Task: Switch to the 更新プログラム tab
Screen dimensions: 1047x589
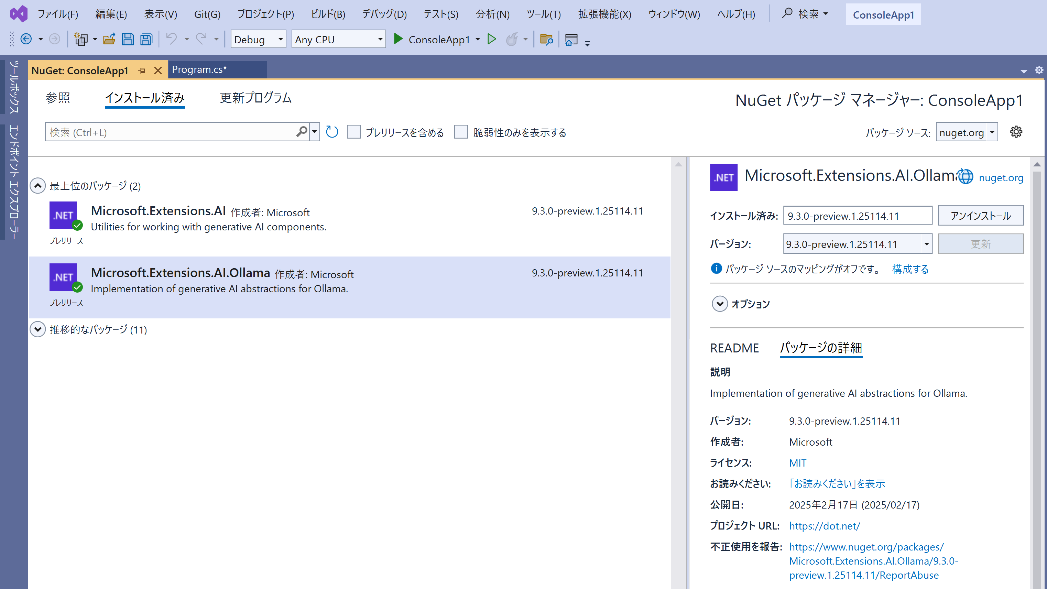Action: [256, 98]
